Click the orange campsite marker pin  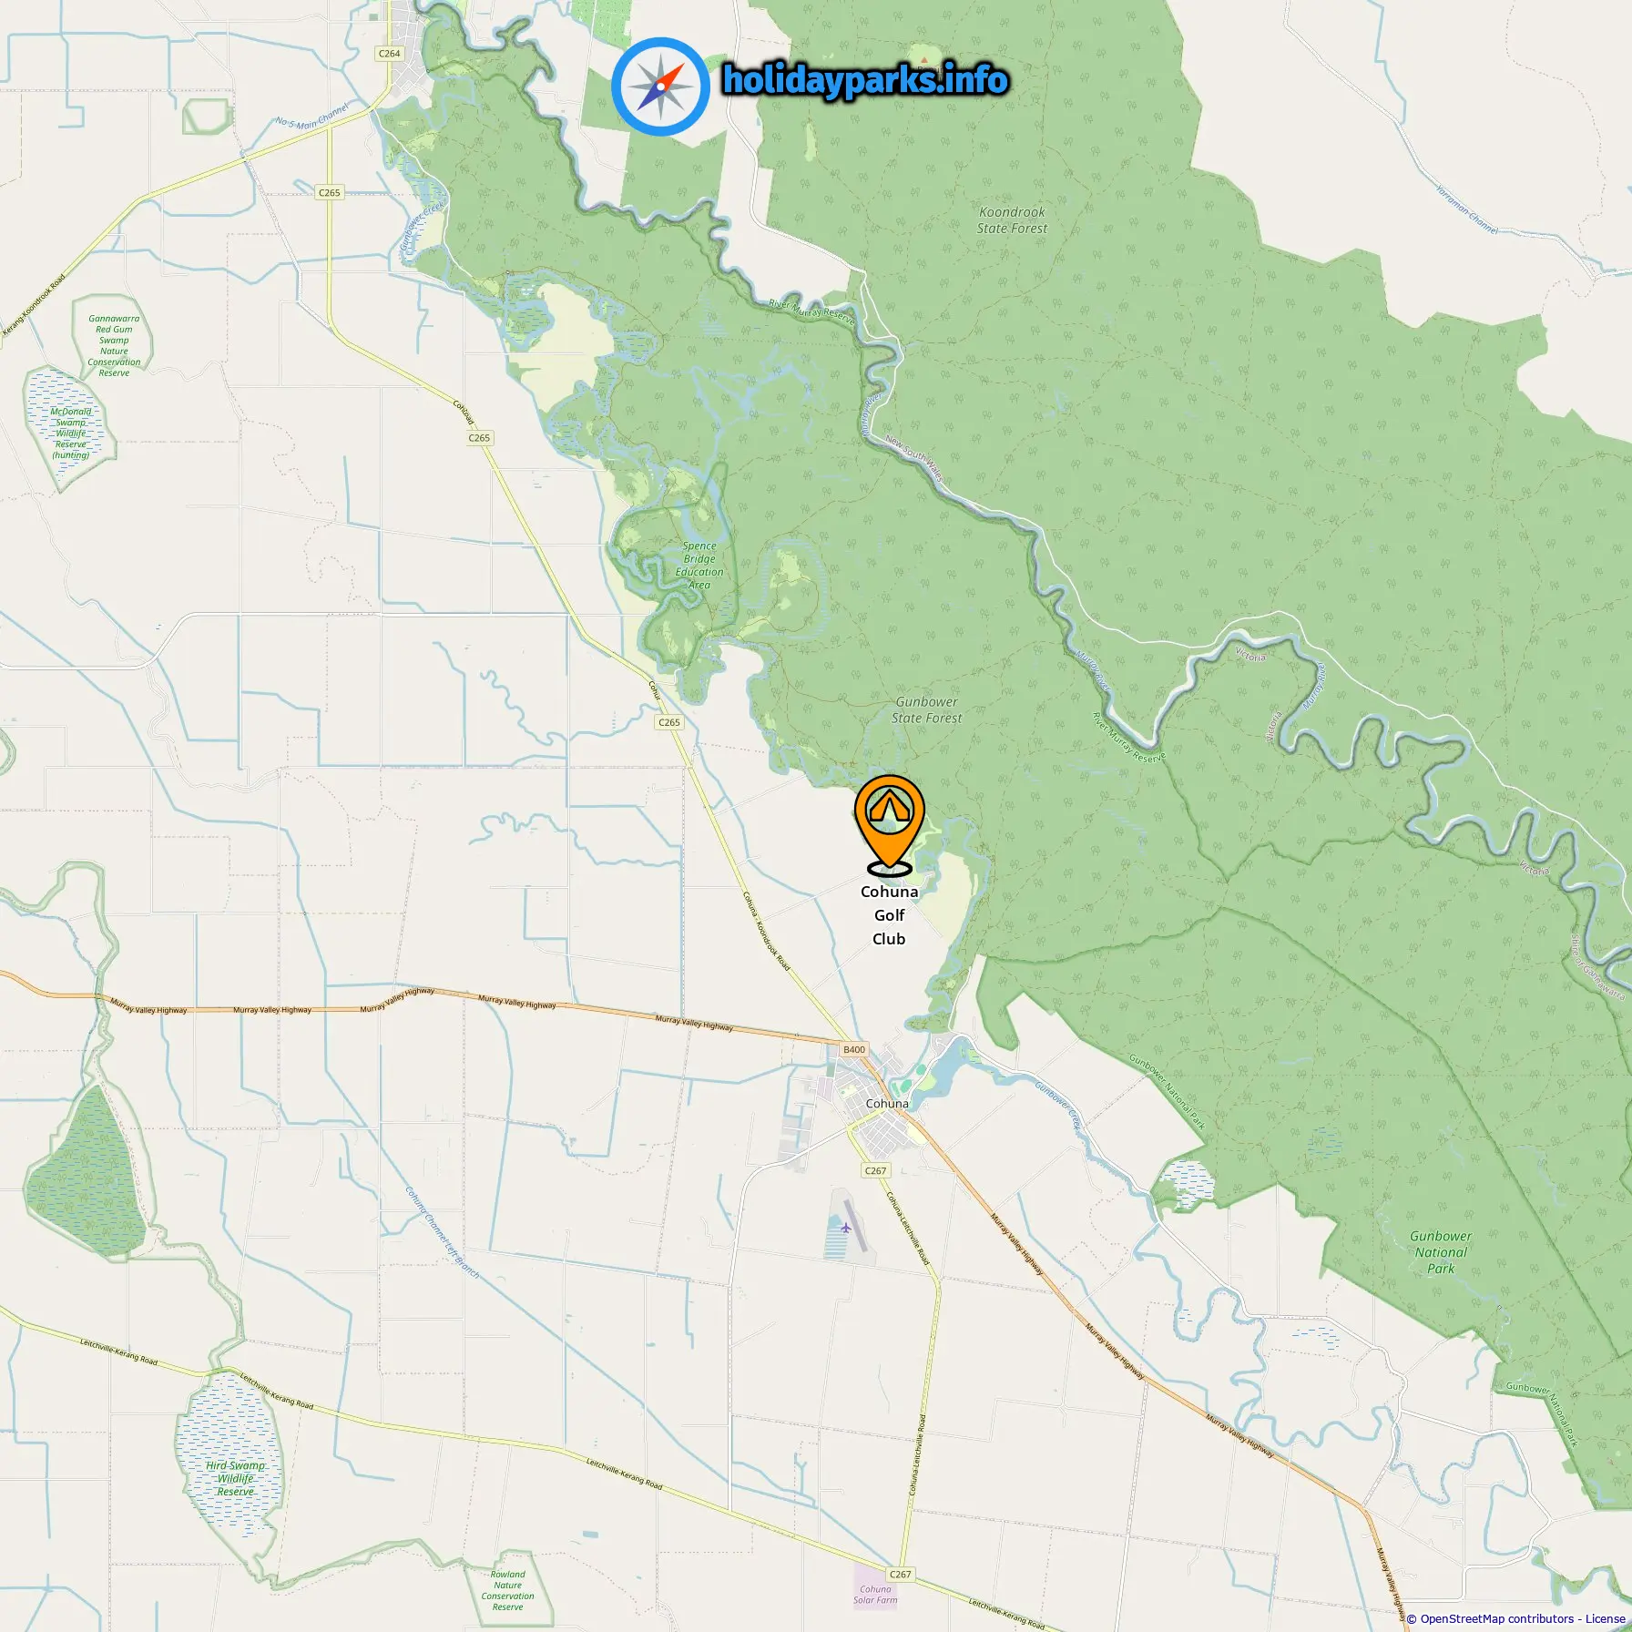coord(890,824)
